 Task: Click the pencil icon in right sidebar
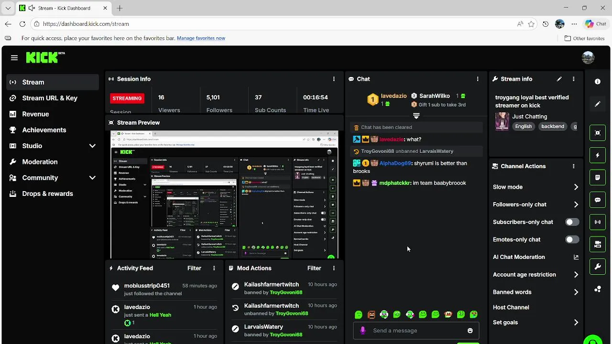tap(598, 104)
